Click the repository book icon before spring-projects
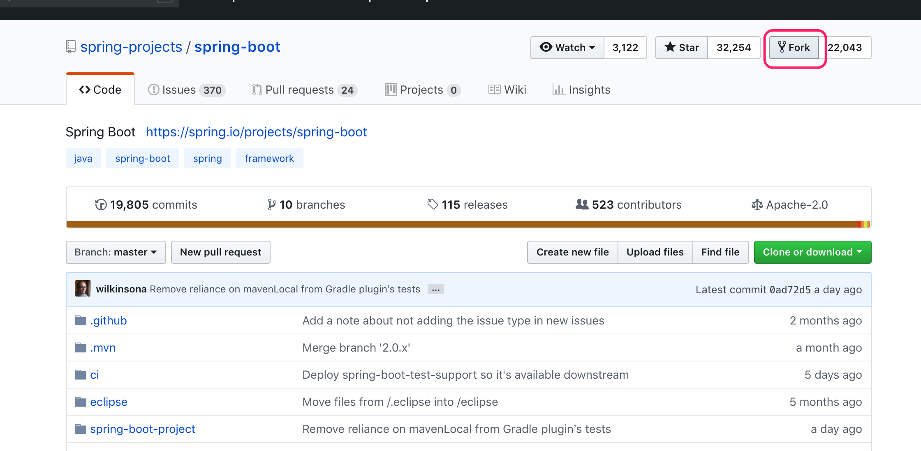The height and width of the screenshot is (451, 921). [x=71, y=47]
